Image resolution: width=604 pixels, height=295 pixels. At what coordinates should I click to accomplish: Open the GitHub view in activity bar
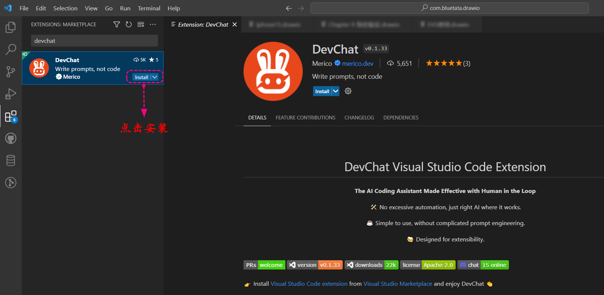coord(11,138)
